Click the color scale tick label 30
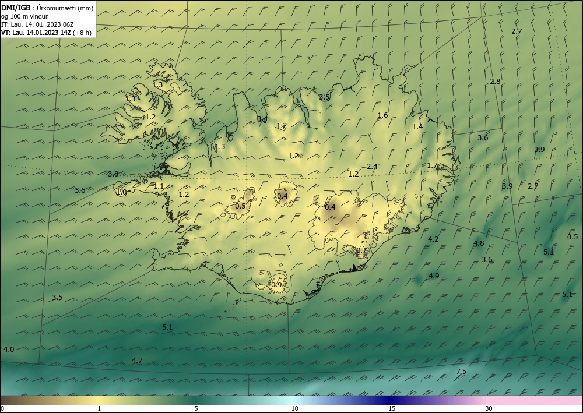This screenshot has width=583, height=413. pyautogui.click(x=489, y=409)
